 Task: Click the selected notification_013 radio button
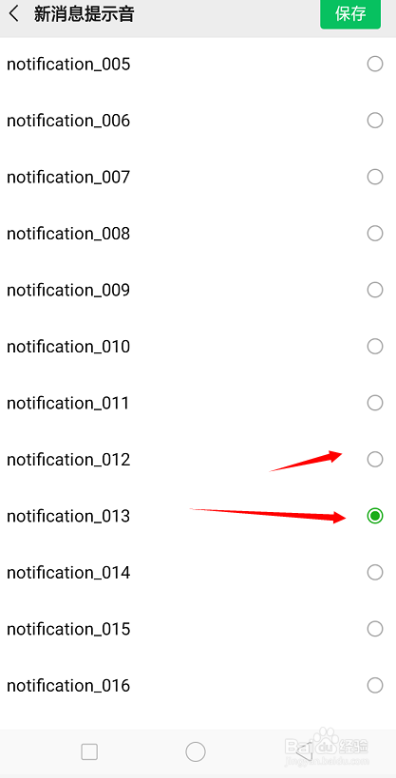(x=375, y=516)
